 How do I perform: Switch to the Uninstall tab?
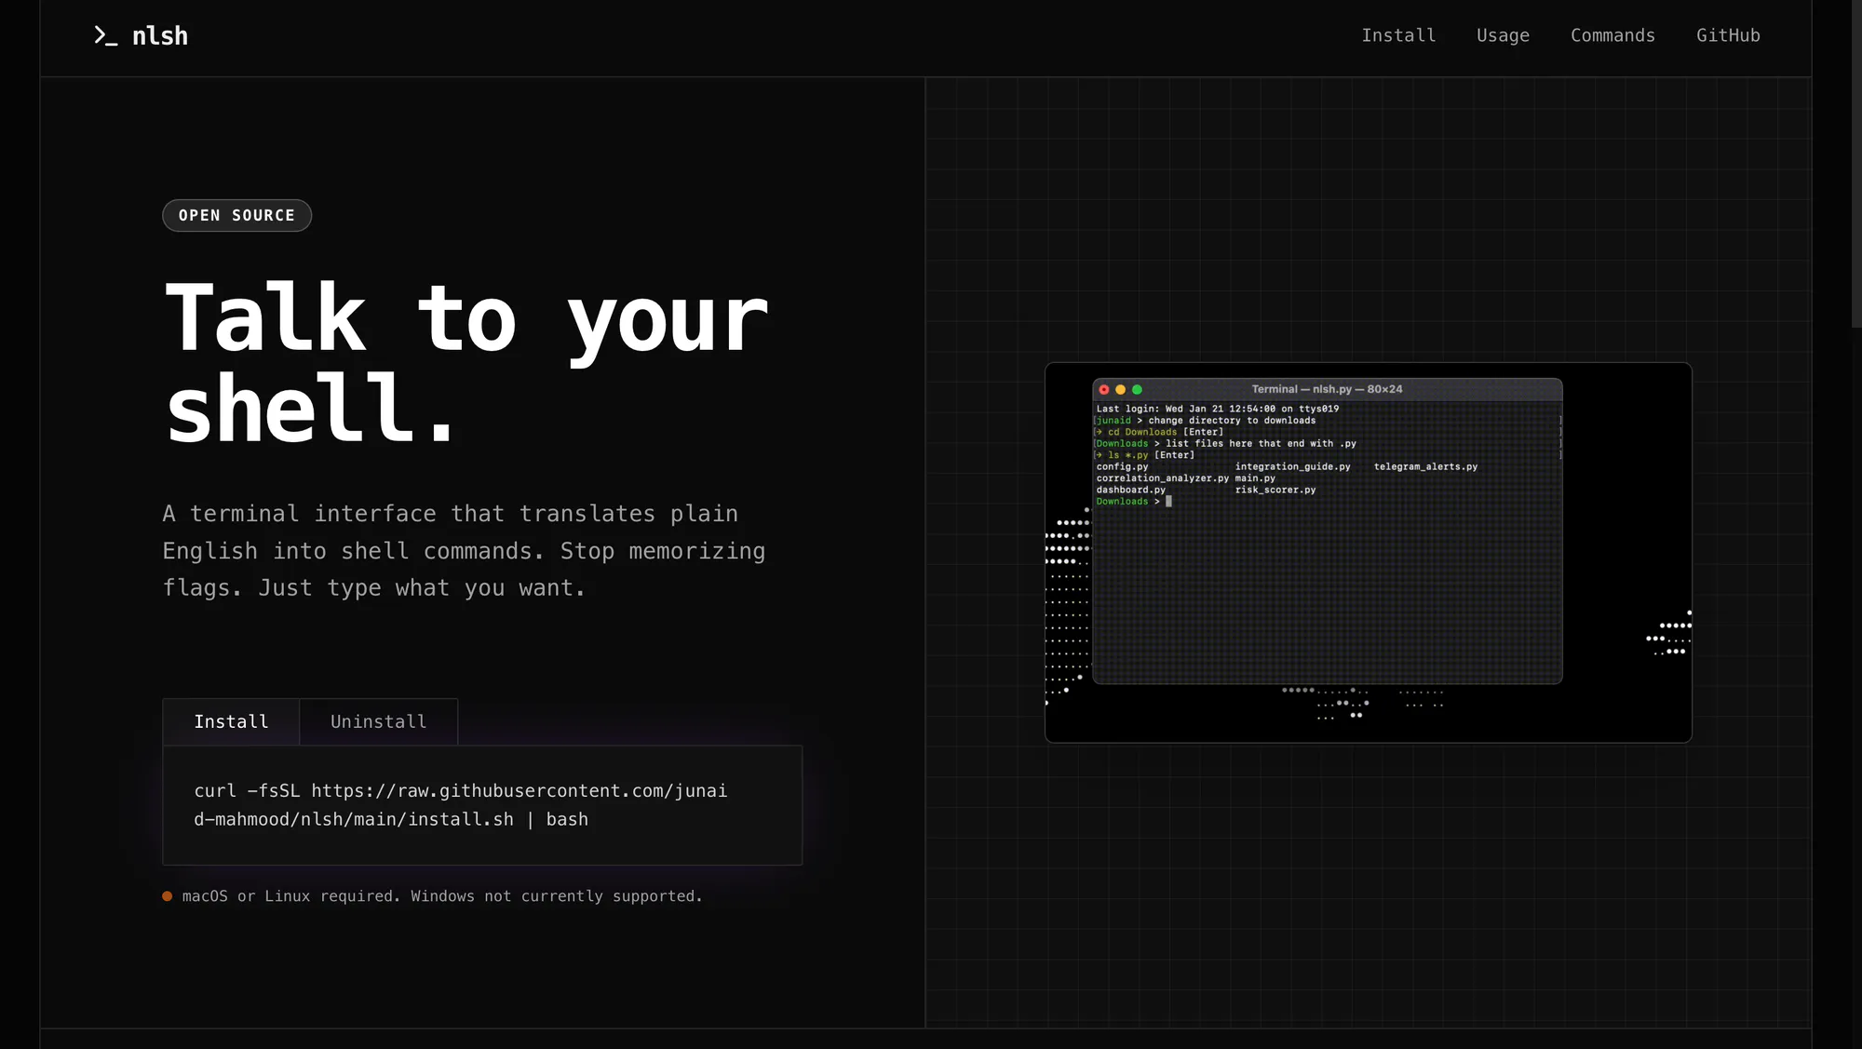378,721
